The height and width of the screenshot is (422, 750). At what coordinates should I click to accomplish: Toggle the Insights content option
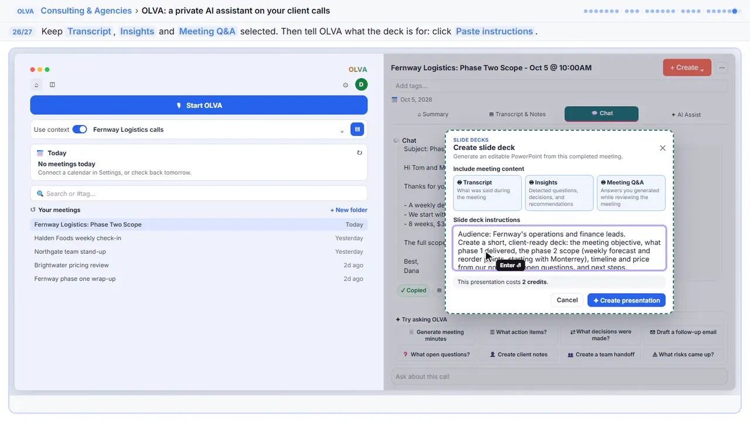tap(559, 193)
